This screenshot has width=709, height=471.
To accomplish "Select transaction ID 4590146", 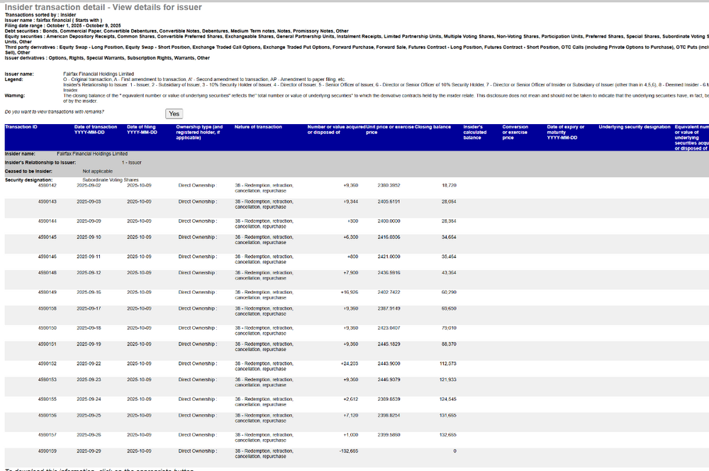I will pyautogui.click(x=48, y=257).
